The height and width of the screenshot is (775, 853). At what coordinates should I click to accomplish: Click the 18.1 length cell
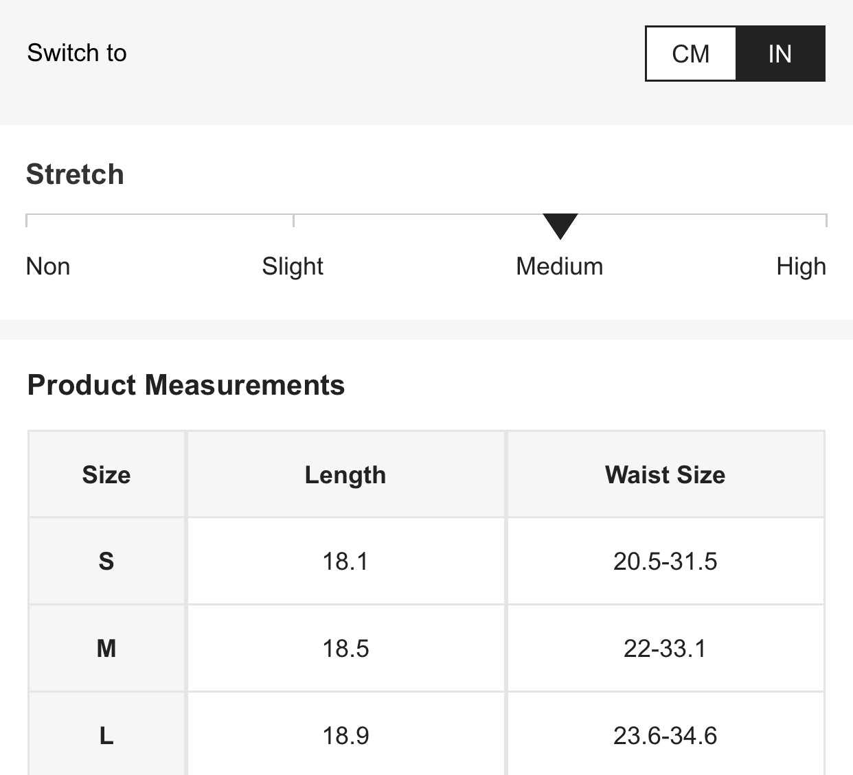point(345,562)
